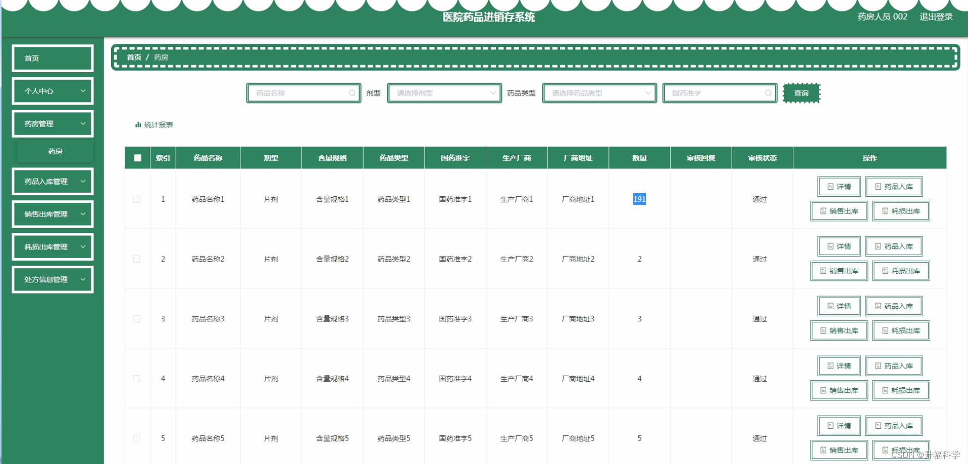968x464 pixels.
Task: Toggle the select-all checkbox in table header
Action: (x=137, y=158)
